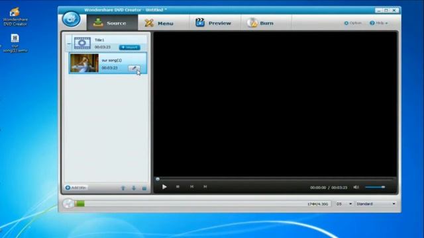
Task: Close the DVD Creator window
Action: 394,11
